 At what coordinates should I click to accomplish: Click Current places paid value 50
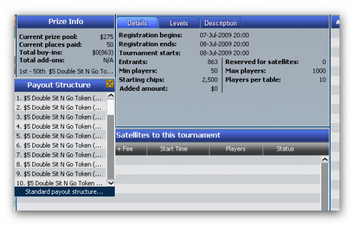[x=110, y=45]
